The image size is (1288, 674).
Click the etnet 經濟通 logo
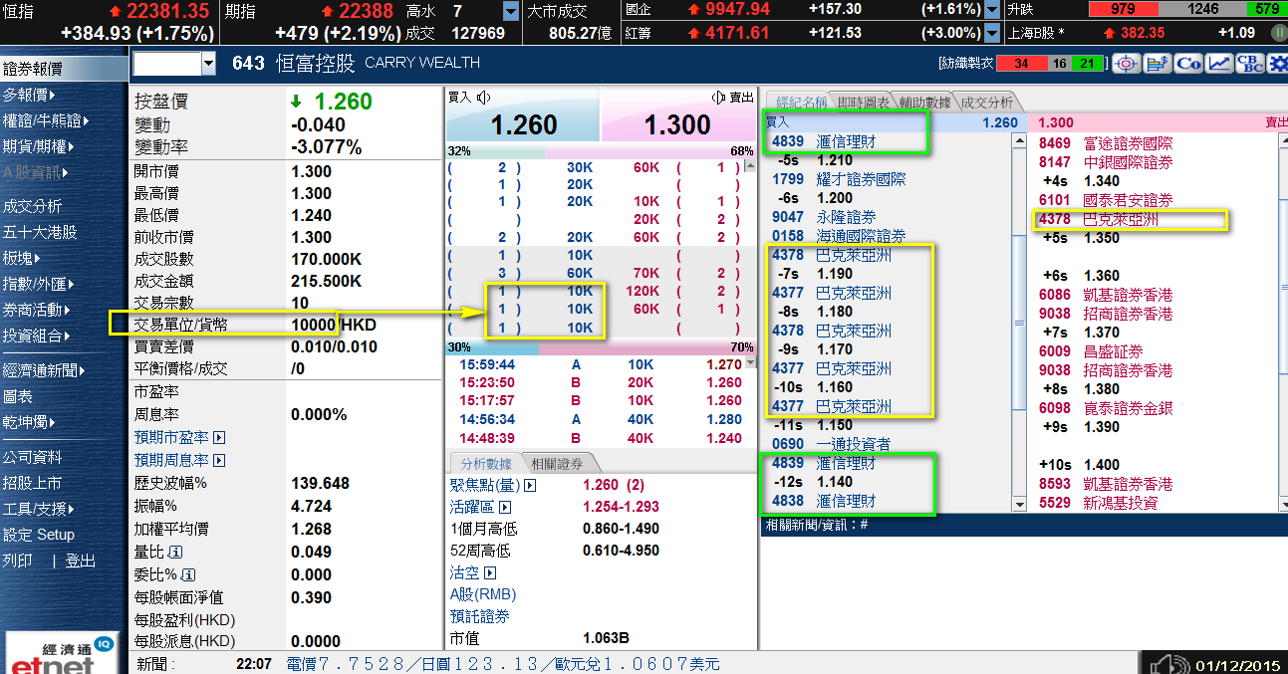point(60,653)
